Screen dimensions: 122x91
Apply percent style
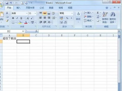[67, 18]
